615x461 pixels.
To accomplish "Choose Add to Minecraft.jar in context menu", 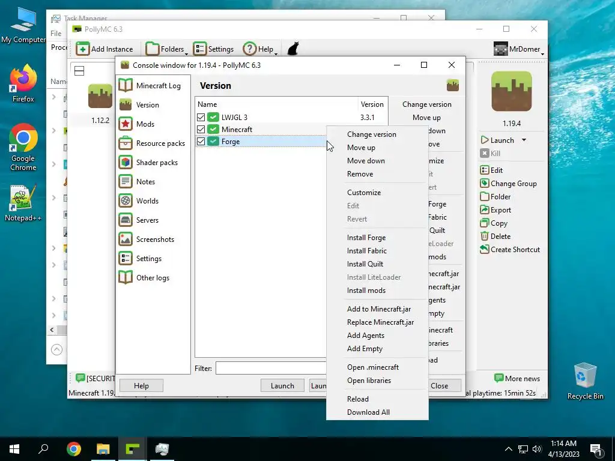I will tap(379, 309).
